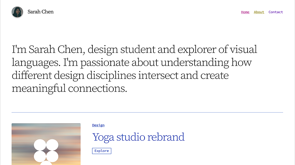Screen dimensions: 295x165
Task: Open the Contact navigation link
Action: click(x=275, y=12)
